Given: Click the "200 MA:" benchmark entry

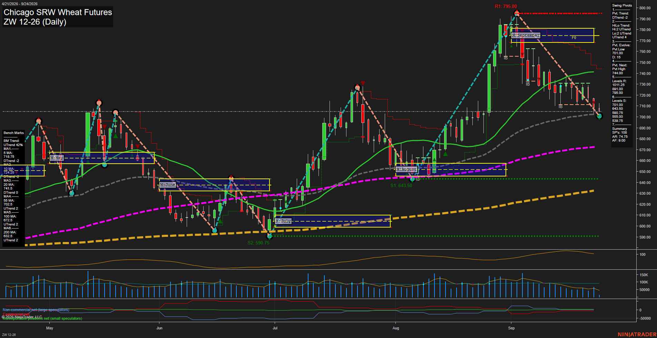Looking at the screenshot, I should (10, 232).
